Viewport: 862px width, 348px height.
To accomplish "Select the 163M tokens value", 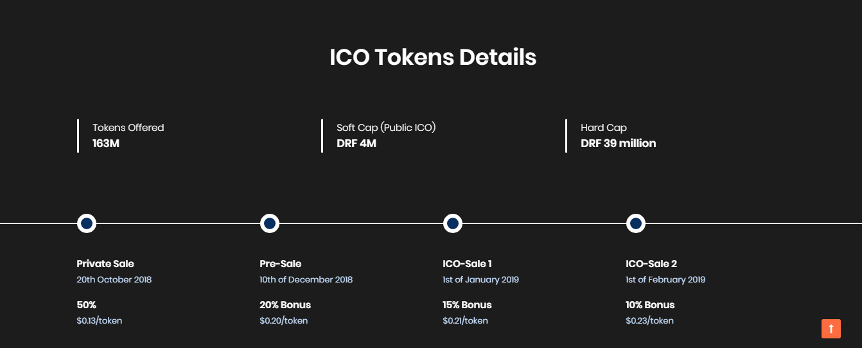I will [106, 143].
